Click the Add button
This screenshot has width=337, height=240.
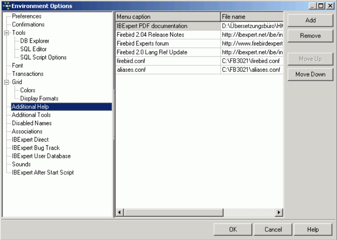(310, 21)
